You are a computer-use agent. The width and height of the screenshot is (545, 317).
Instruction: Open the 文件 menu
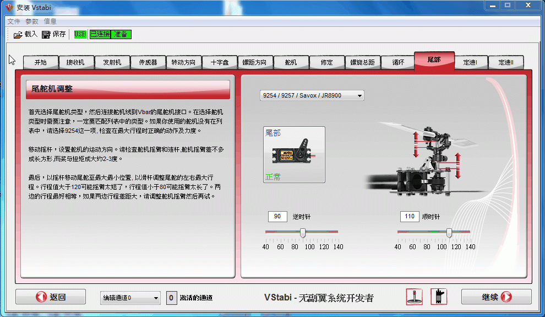(14, 22)
